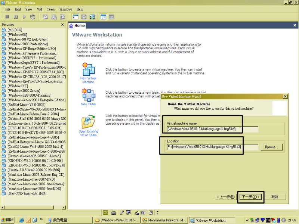Select the Summary view toolbar icon
The height and width of the screenshot is (224, 299).
[x=103, y=17]
